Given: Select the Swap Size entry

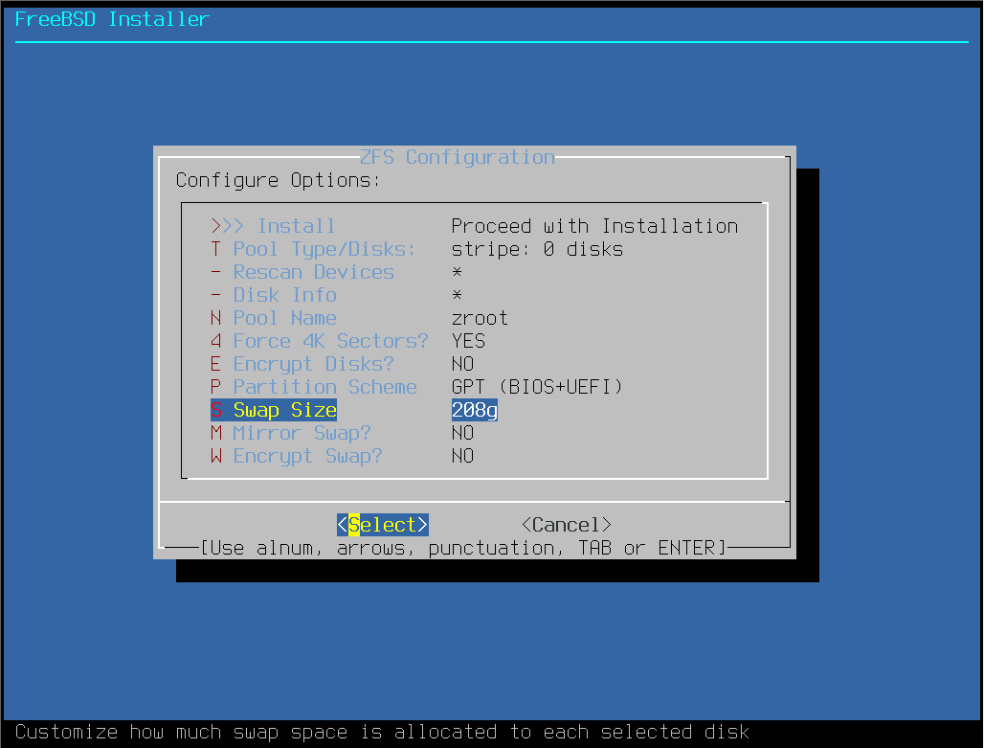Looking at the screenshot, I should 274,410.
